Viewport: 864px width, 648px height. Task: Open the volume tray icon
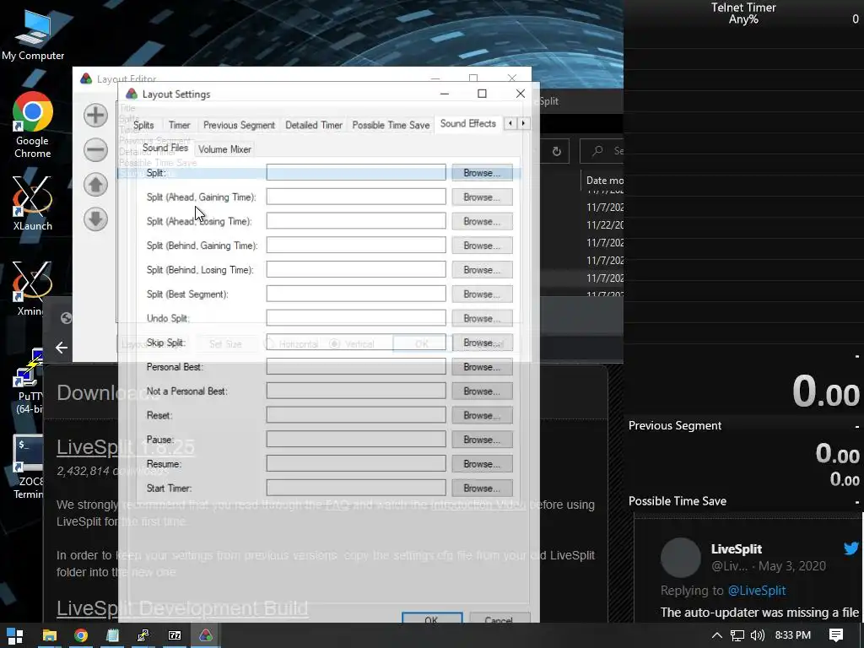point(758,635)
